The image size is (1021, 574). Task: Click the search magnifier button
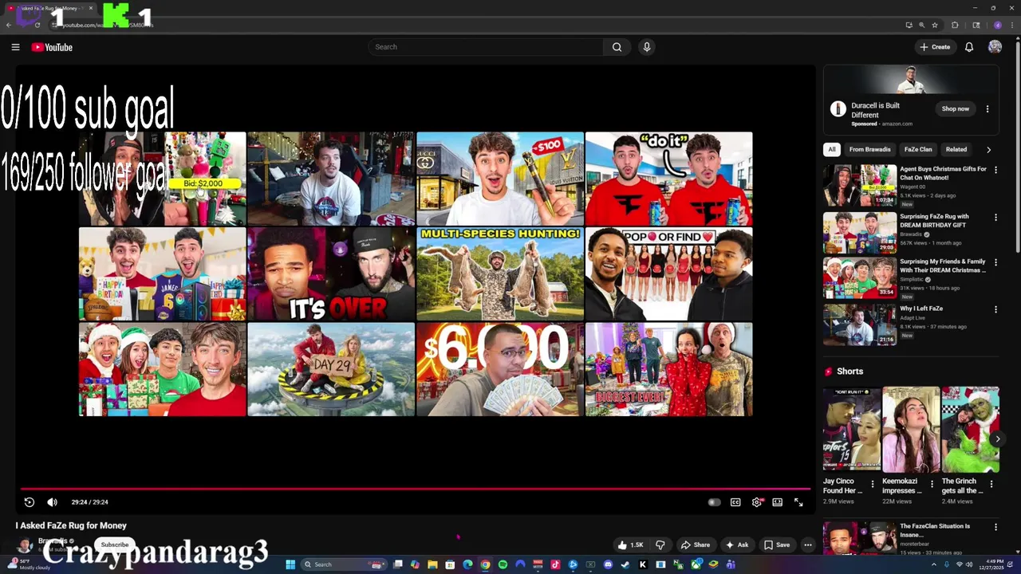[x=617, y=47]
